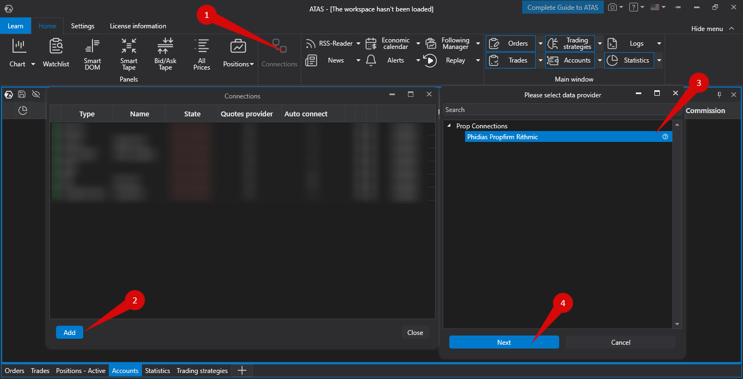This screenshot has width=743, height=379.
Task: Open the Smart DOM panel
Action: [92, 54]
